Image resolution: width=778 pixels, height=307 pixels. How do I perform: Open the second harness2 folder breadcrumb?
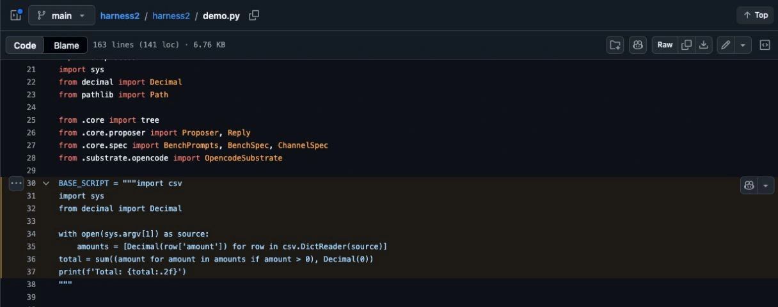coord(171,15)
